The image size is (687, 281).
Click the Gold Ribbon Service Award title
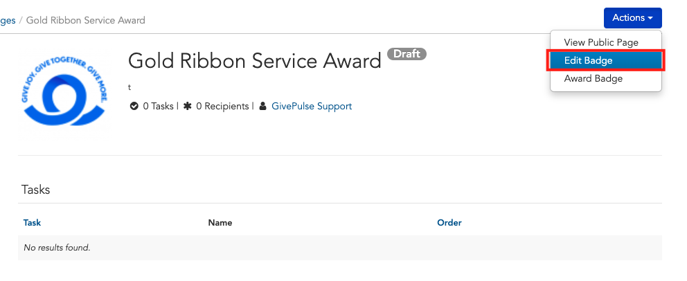coord(255,60)
